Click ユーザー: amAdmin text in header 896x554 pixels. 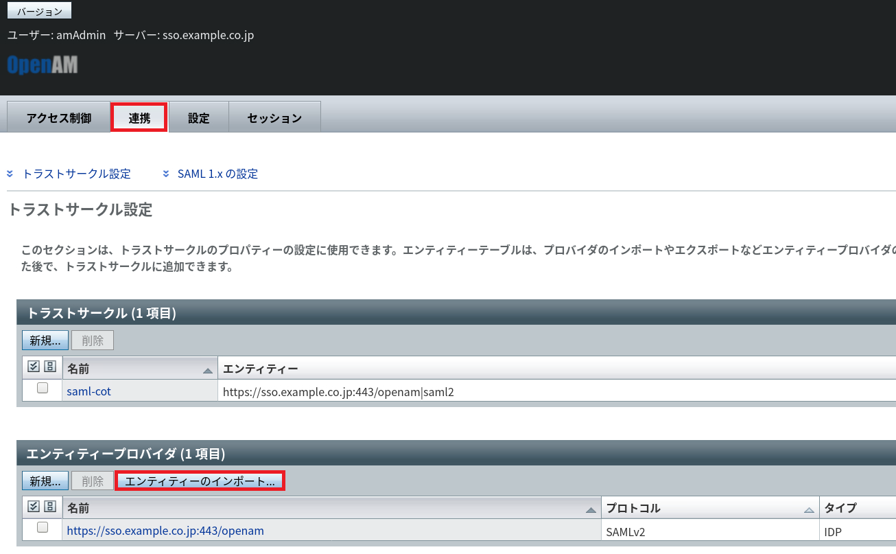click(56, 35)
